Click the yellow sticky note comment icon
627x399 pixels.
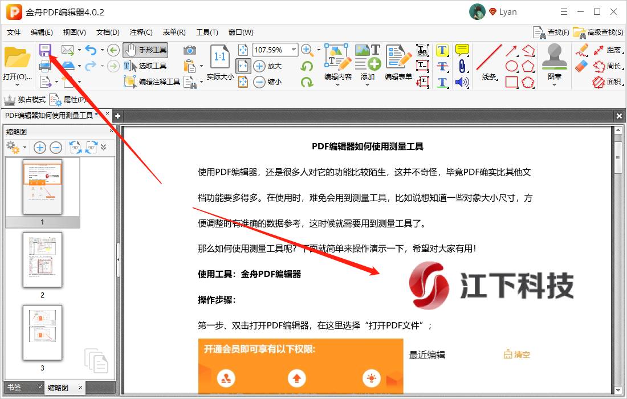click(x=462, y=50)
